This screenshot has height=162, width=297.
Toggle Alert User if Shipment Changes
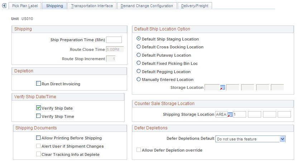pyautogui.click(x=38, y=146)
